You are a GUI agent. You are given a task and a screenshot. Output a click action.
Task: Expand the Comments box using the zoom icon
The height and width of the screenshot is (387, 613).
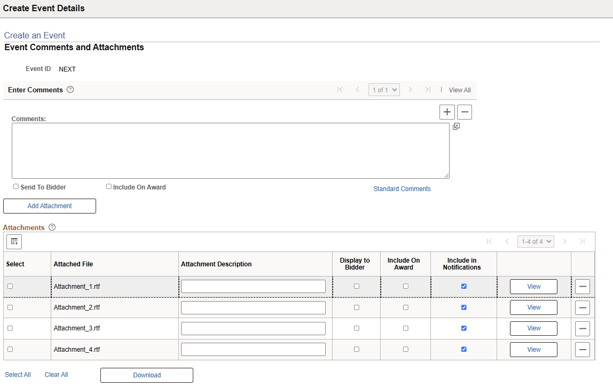pos(456,126)
